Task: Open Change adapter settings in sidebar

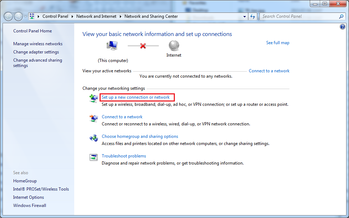Action: tap(36, 52)
